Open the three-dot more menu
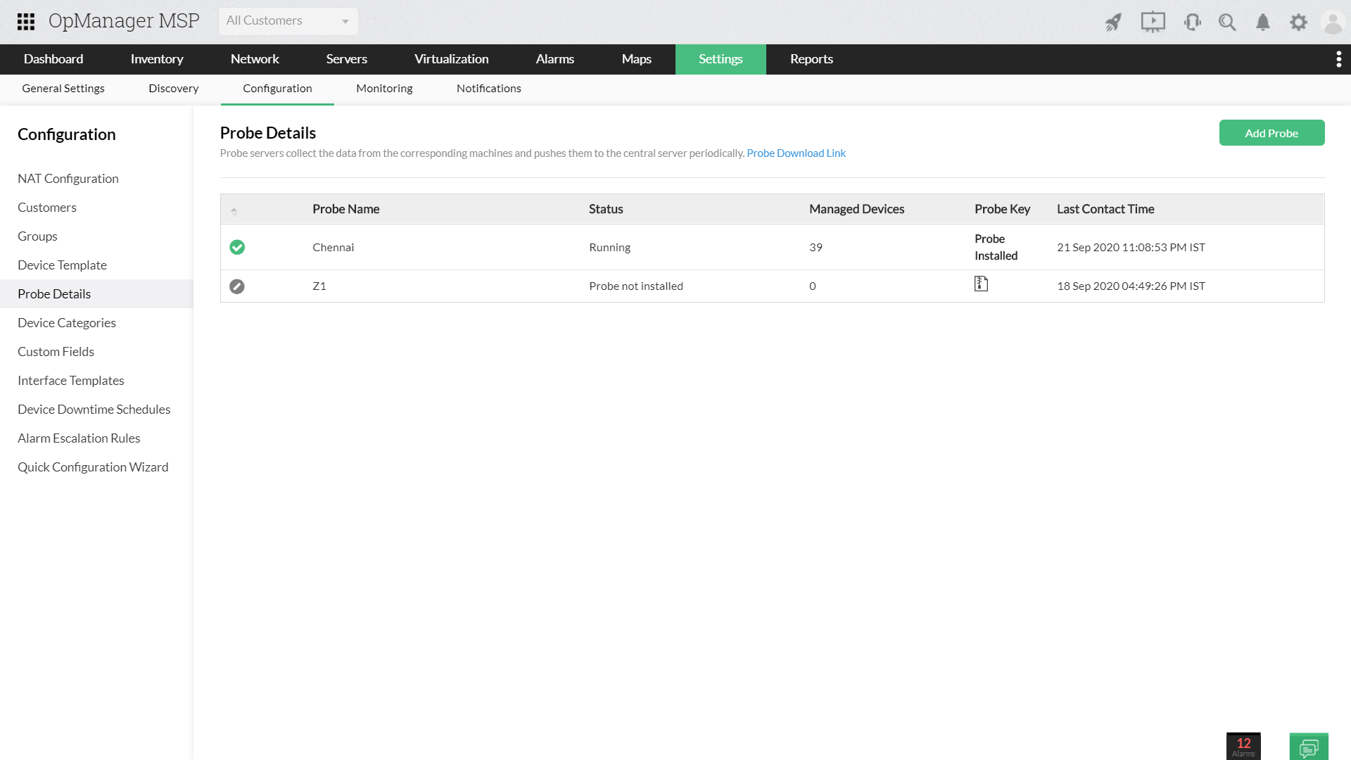Image resolution: width=1351 pixels, height=760 pixels. [1338, 59]
